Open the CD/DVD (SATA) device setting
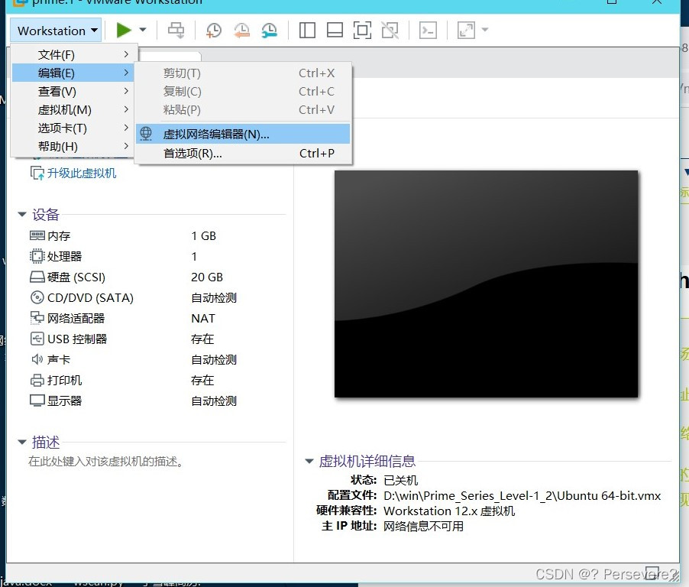 pos(90,297)
